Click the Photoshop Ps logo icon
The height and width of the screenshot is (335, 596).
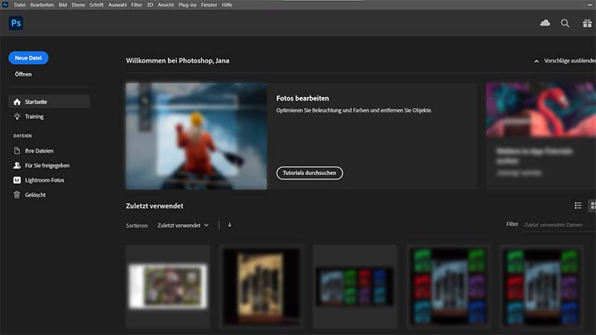(x=16, y=24)
